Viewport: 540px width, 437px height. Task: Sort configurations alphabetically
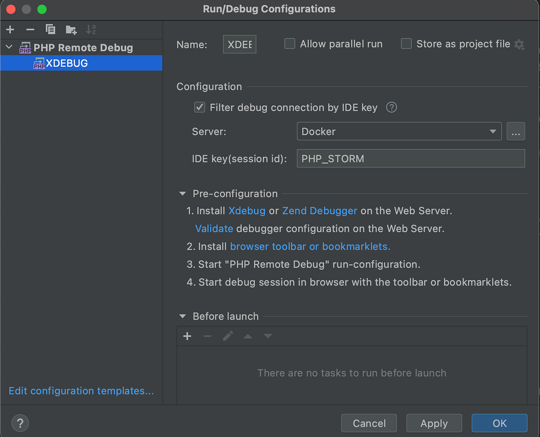pos(91,29)
